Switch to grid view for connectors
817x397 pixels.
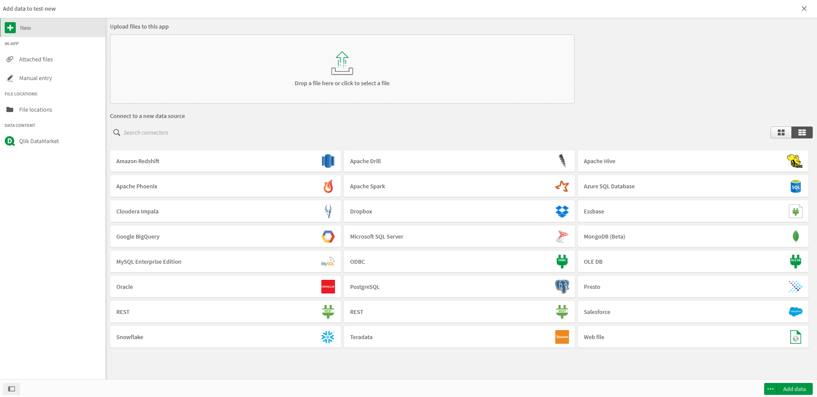click(781, 132)
